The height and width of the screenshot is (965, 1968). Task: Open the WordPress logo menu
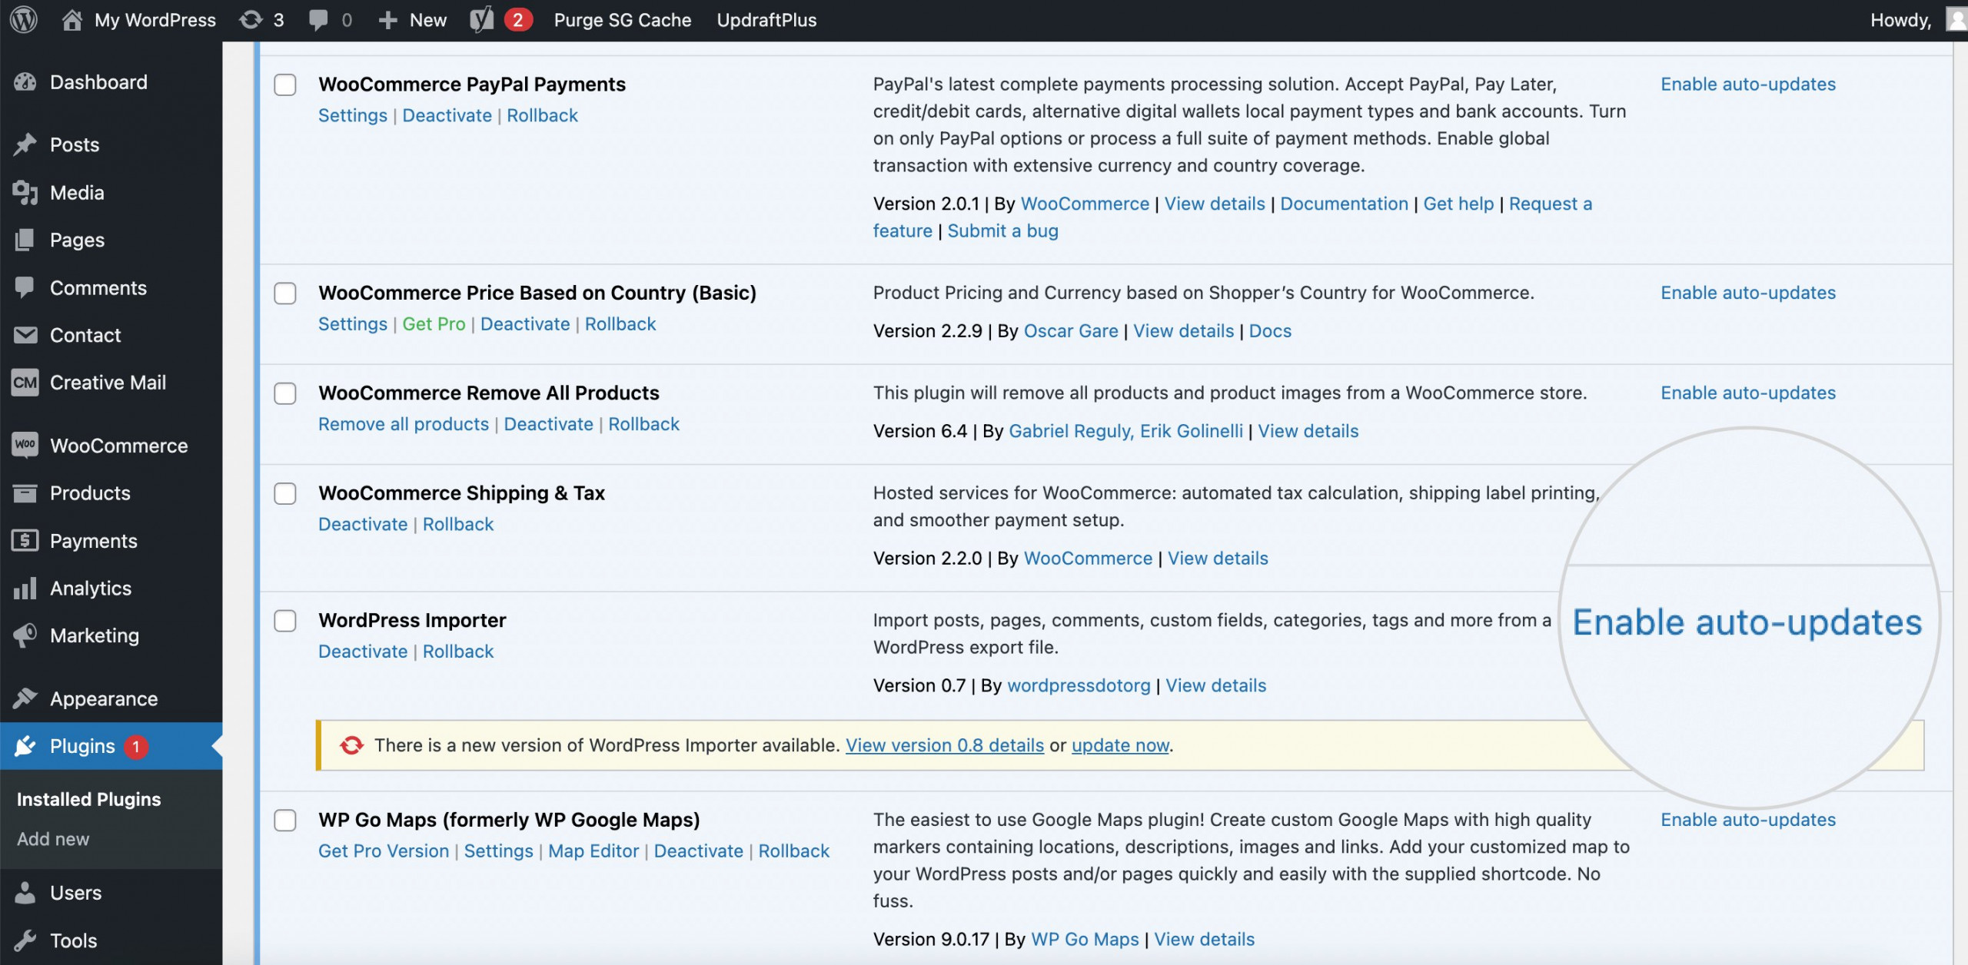point(24,20)
